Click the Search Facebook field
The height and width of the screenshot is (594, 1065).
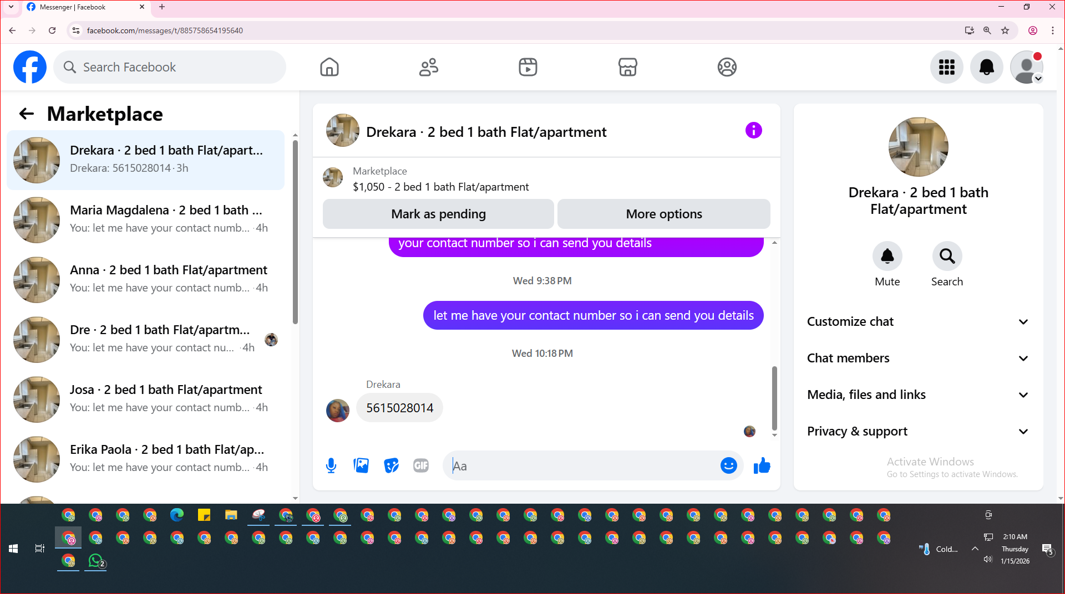[170, 67]
